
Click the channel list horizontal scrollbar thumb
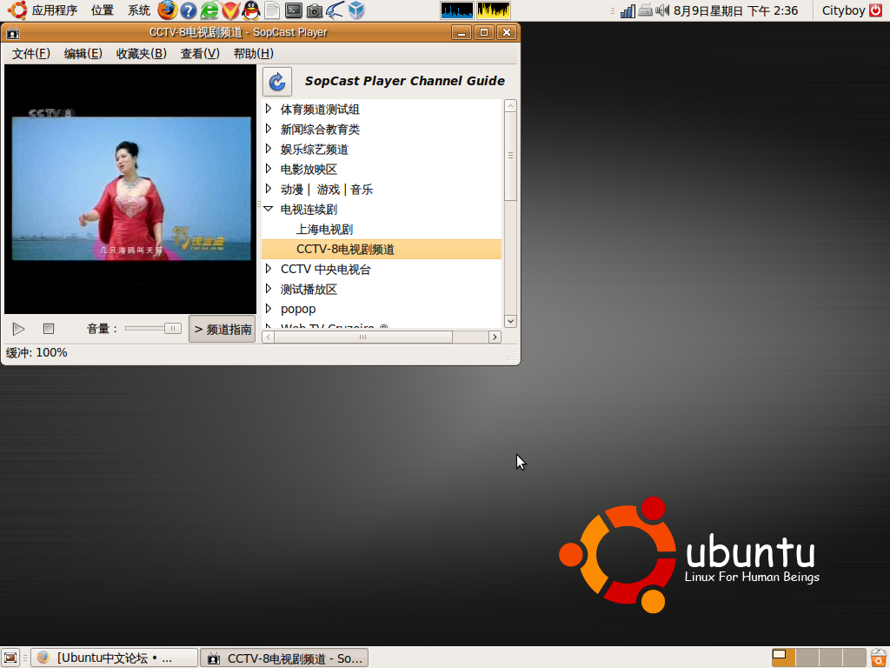(x=362, y=337)
